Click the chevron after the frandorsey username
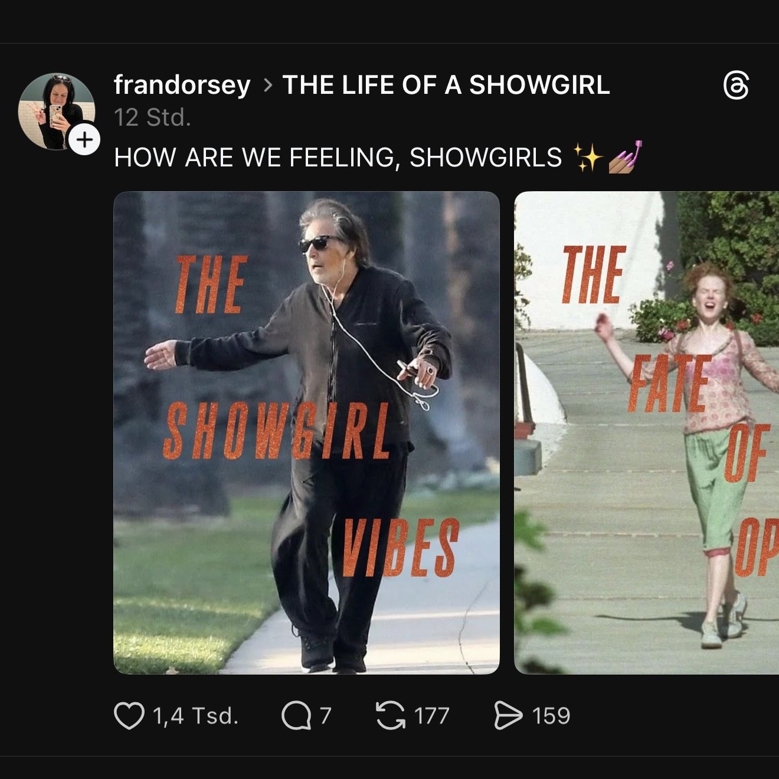The image size is (779, 779). pos(268,86)
